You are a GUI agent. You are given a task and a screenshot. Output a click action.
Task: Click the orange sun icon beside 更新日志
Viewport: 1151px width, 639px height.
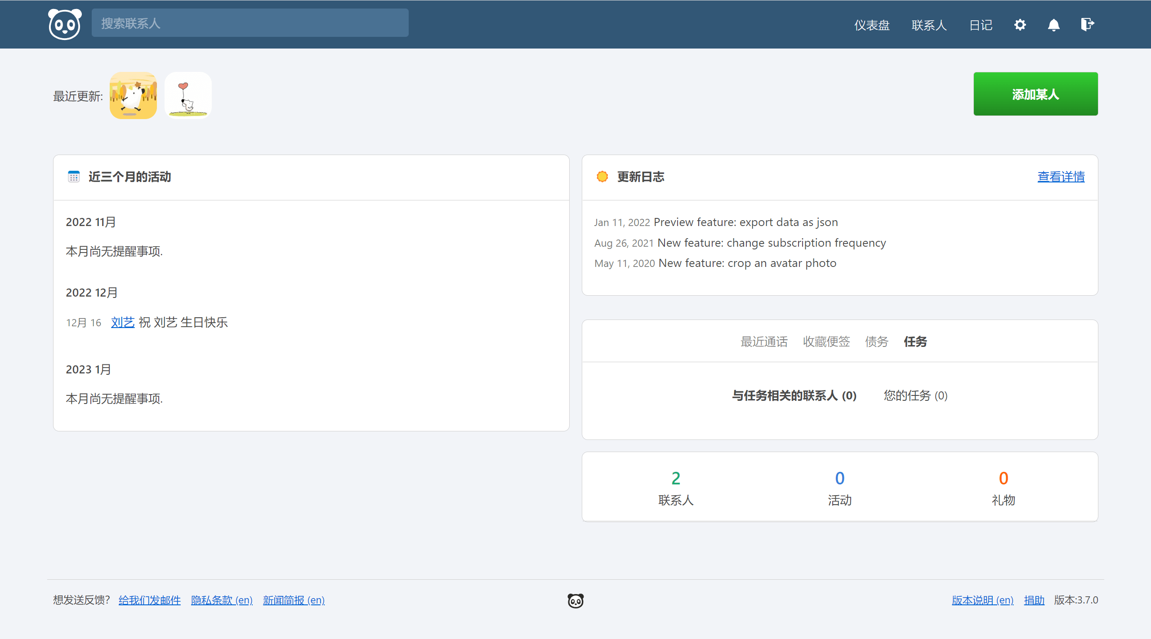pyautogui.click(x=602, y=177)
